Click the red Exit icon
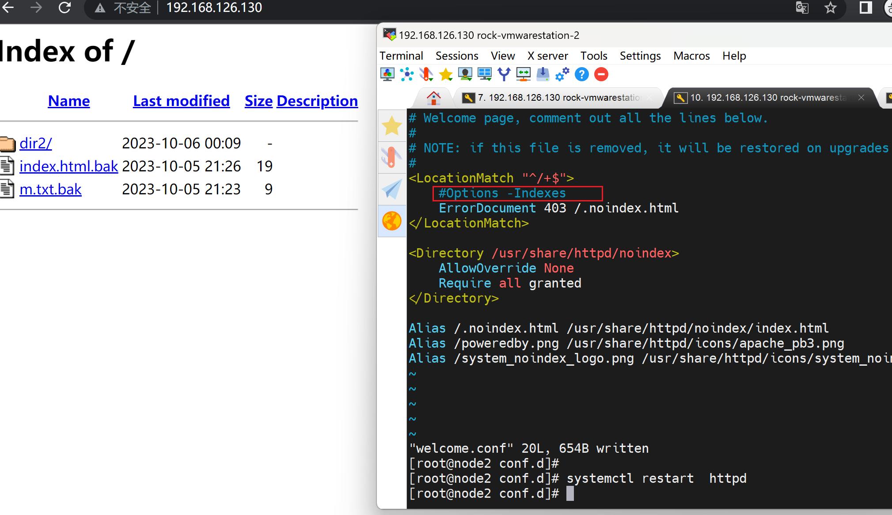 tap(601, 74)
